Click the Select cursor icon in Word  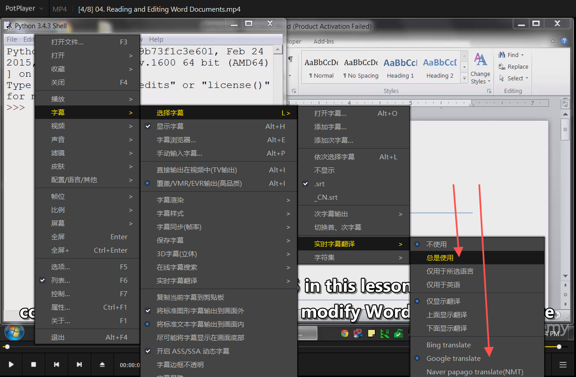[x=502, y=78]
